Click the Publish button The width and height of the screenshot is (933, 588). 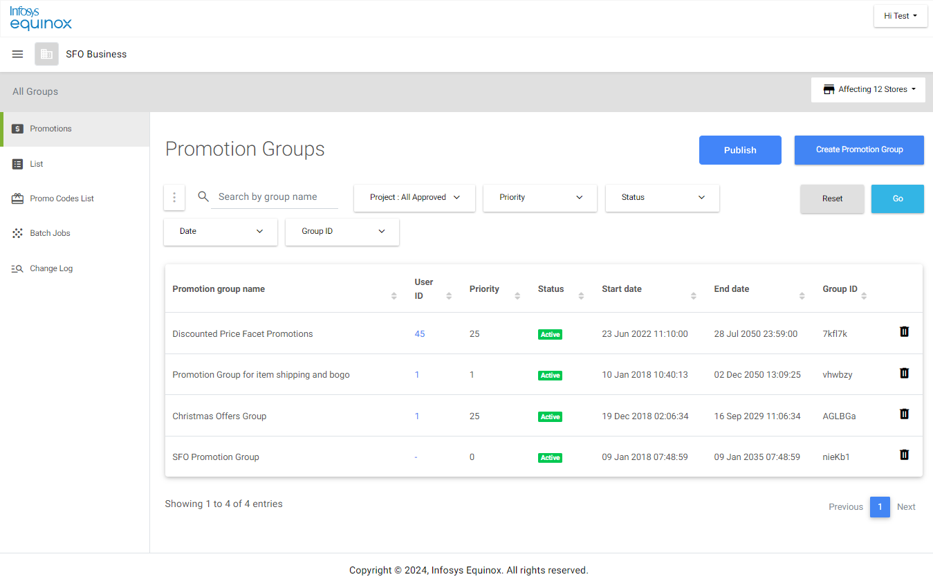pyautogui.click(x=740, y=150)
